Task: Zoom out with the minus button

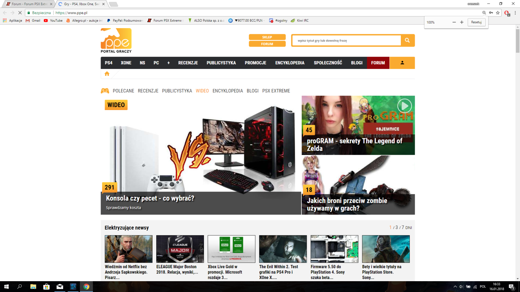Action: click(454, 22)
